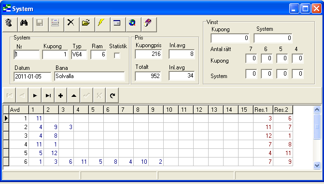Image resolution: width=324 pixels, height=184 pixels.
Task: Go to the previous record
Action: tap(22, 95)
